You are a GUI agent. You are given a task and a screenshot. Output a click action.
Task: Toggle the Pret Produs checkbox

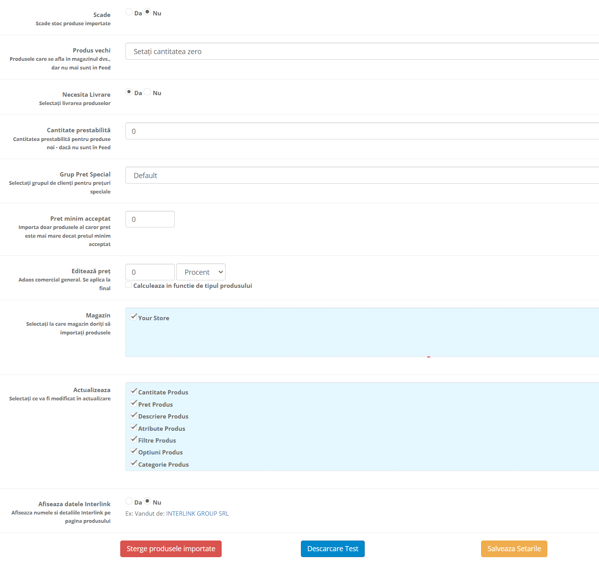pos(134,404)
